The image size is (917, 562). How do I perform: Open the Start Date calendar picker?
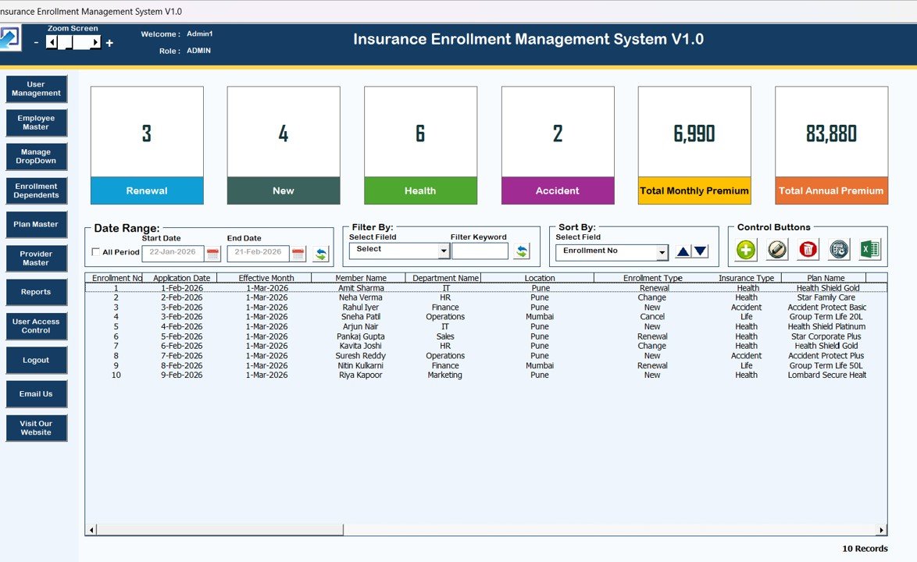tap(212, 254)
